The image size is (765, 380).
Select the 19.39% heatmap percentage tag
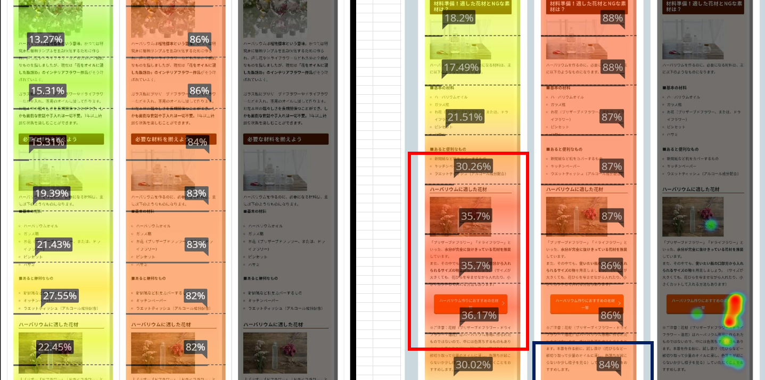[x=51, y=193]
